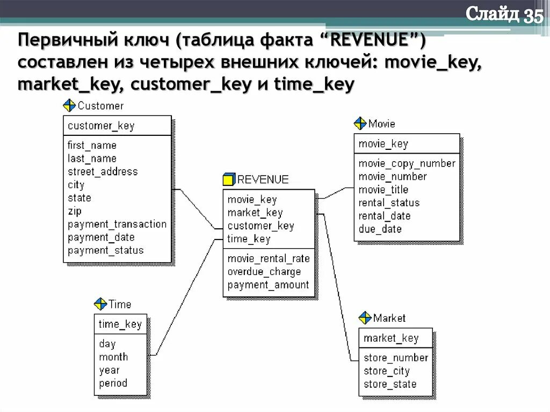Select the Time table title label
550x412 pixels.
click(x=120, y=304)
